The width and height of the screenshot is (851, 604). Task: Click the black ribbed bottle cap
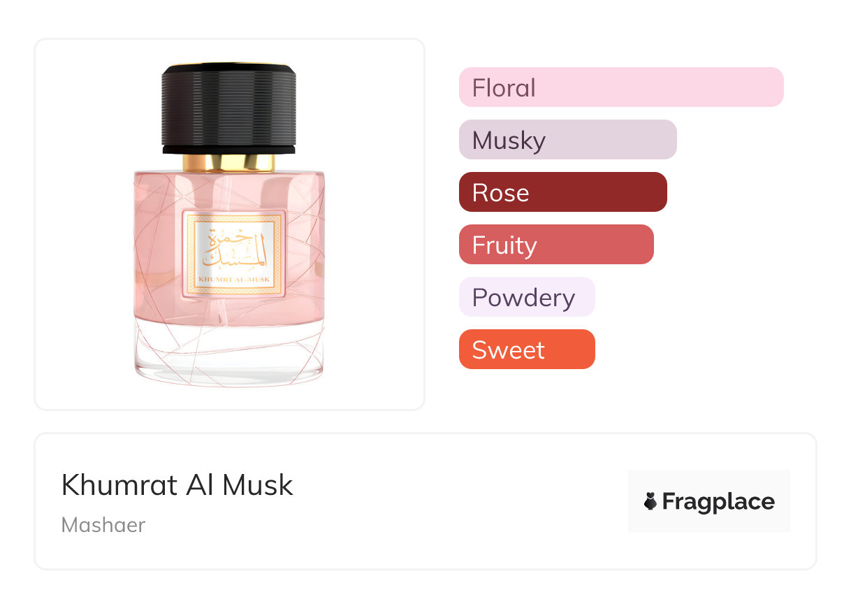pyautogui.click(x=229, y=108)
